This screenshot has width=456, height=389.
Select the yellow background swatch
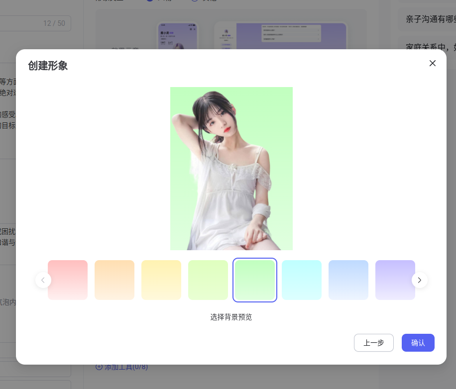161,280
